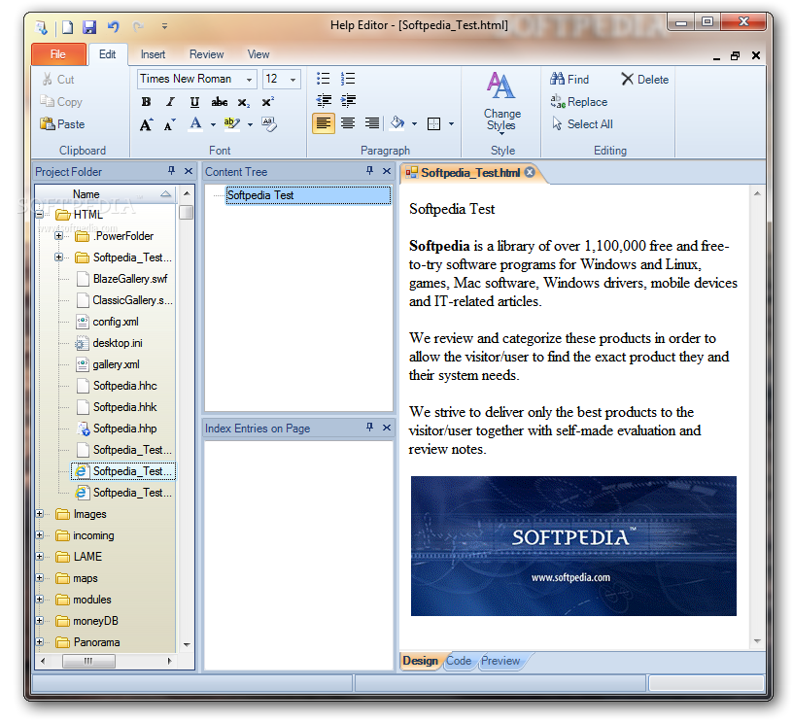This screenshot has width=793, height=721.
Task: Switch to the Preview tab
Action: pos(500,661)
